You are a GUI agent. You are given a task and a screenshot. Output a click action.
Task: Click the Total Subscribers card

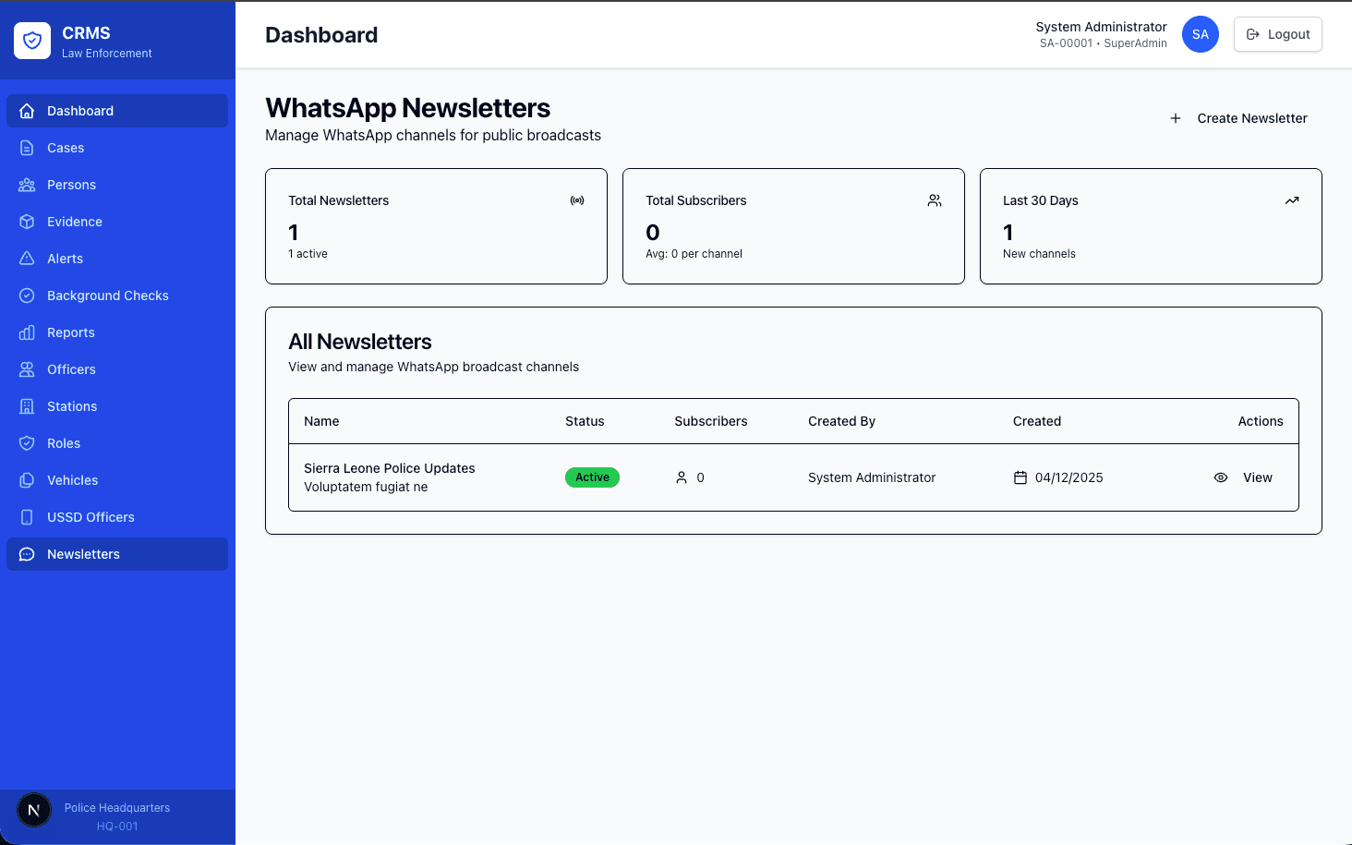[x=793, y=226]
